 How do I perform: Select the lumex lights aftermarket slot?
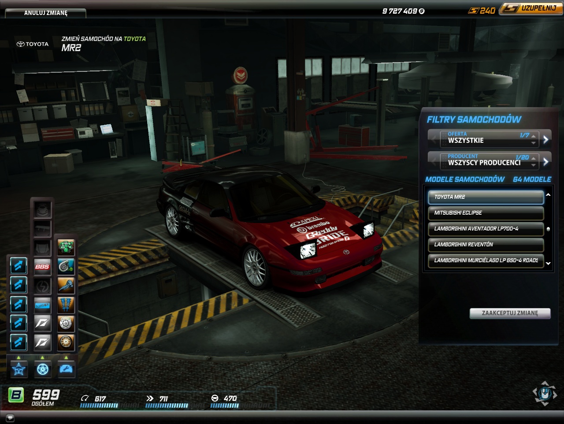[x=42, y=305]
